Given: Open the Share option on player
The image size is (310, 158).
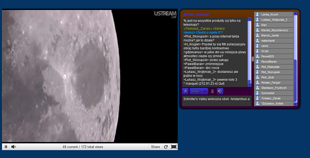Looking at the screenshot, I should point(155,147).
